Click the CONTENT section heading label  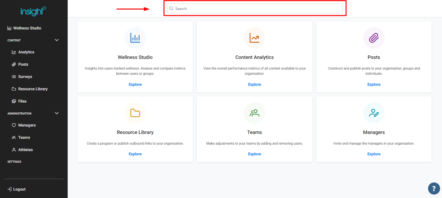point(14,40)
